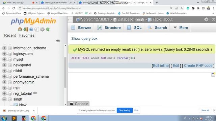Click Hide on sharing bar
This screenshot has height=121, width=216.
(136, 110)
